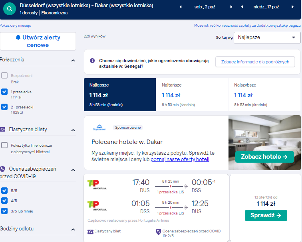The image size is (302, 242).
Task: Uncheck the 2+ przesiadki checkbox
Action: 4,107
